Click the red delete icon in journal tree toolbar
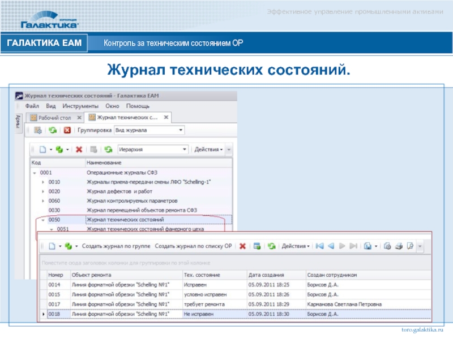Image resolution: width=453 pixels, height=339 pixels. [x=79, y=150]
